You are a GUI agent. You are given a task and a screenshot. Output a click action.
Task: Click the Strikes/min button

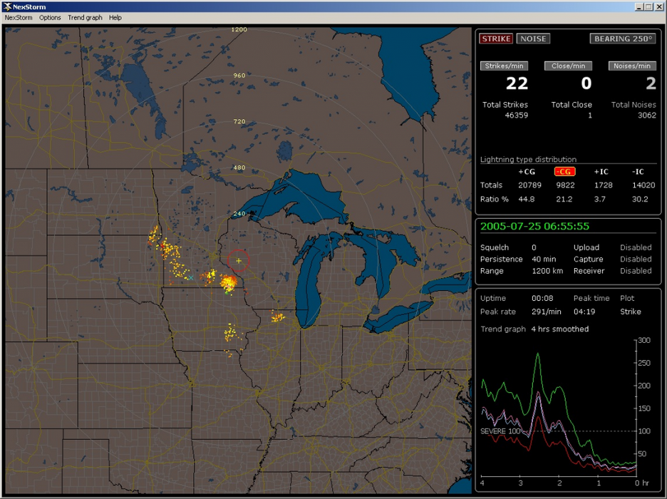tap(505, 66)
